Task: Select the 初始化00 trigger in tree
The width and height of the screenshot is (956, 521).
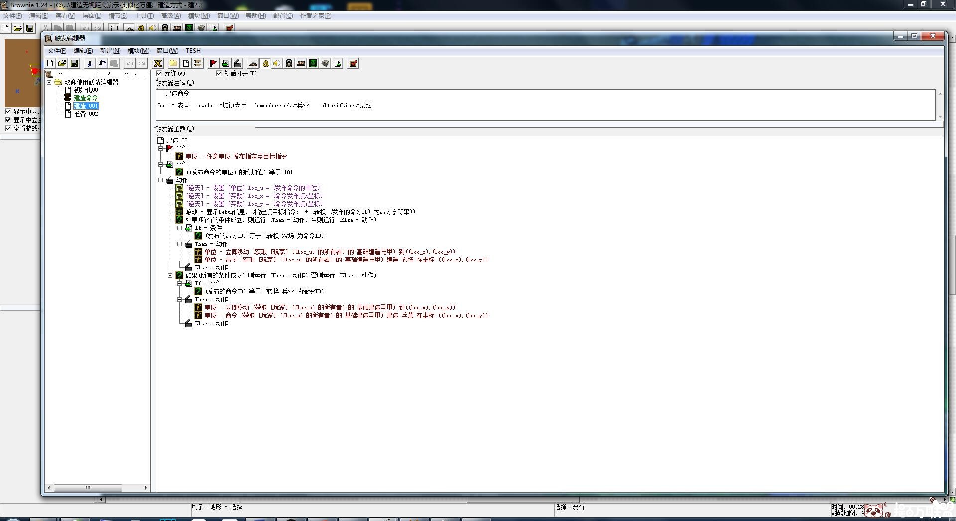Action: pyautogui.click(x=86, y=90)
